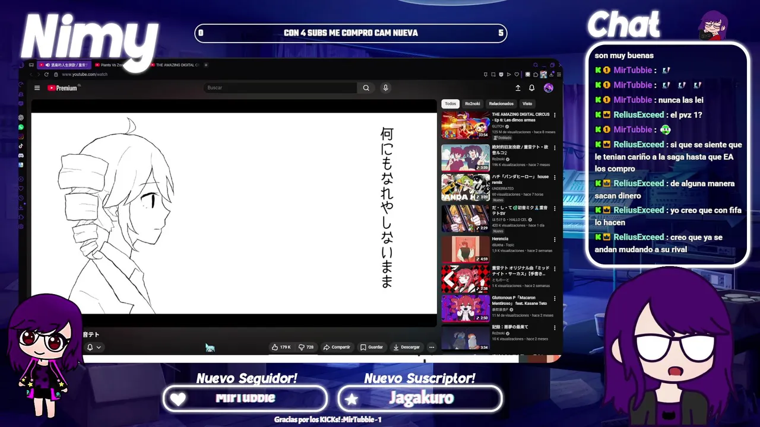Click chat message 'nunca las lei'
The height and width of the screenshot is (427, 760).
pyautogui.click(x=681, y=100)
